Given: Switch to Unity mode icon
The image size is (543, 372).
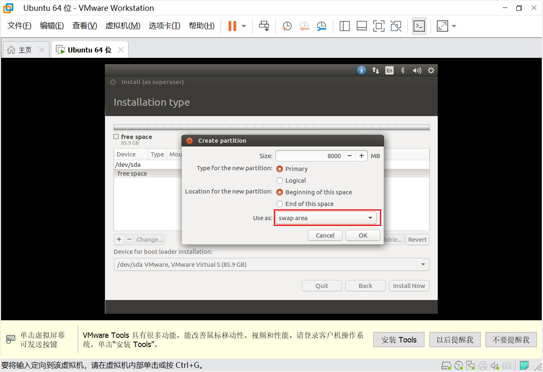Looking at the screenshot, I should tap(396, 26).
